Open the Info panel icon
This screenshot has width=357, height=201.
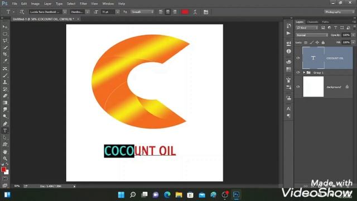(x=288, y=51)
